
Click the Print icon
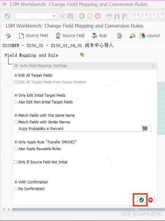coord(109,16)
